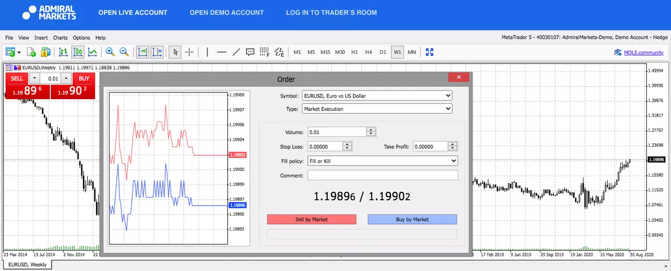Click the Admiral Markets logo
This screenshot has width=671, height=271.
[49, 13]
